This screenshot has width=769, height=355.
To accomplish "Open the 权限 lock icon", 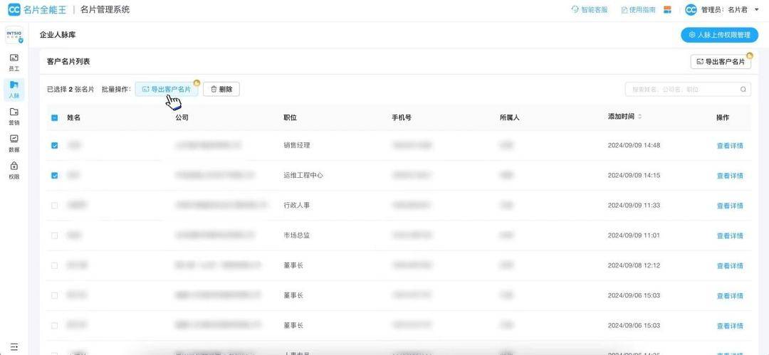I will 14,170.
